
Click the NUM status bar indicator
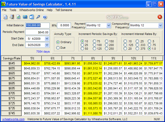pos(157,119)
